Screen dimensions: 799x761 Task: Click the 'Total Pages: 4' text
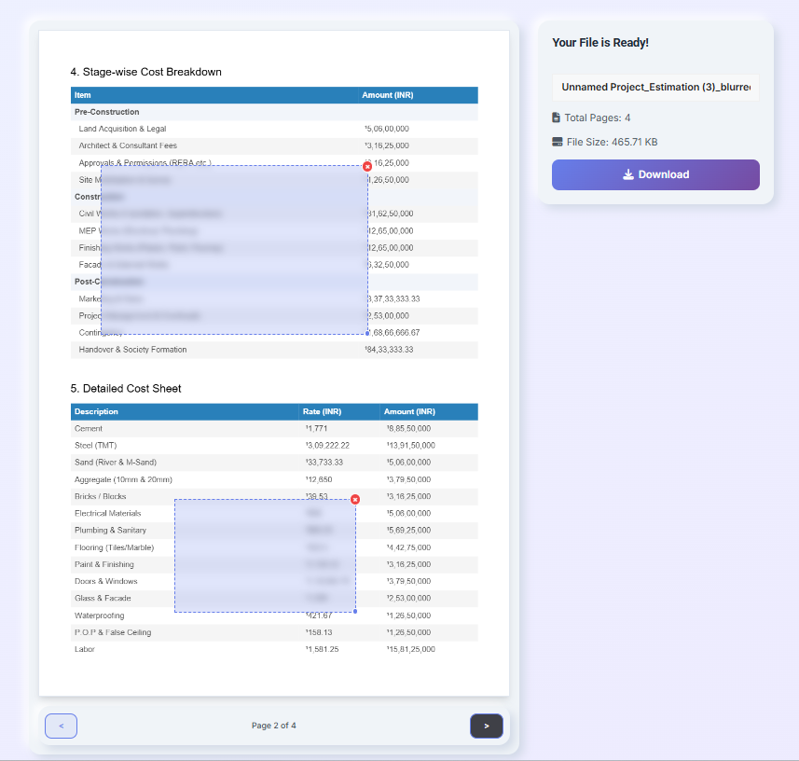click(598, 118)
